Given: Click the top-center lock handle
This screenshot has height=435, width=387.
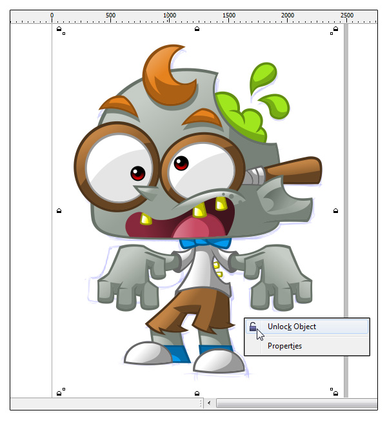Looking at the screenshot, I should tap(197, 28).
